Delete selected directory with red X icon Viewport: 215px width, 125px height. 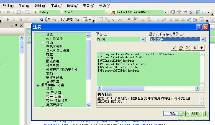188,48
